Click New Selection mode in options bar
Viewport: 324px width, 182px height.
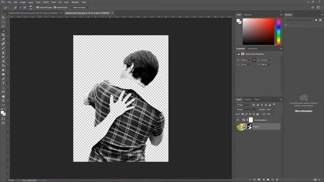[x=15, y=8]
